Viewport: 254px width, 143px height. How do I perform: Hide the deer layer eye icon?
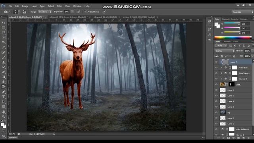tap(216, 84)
